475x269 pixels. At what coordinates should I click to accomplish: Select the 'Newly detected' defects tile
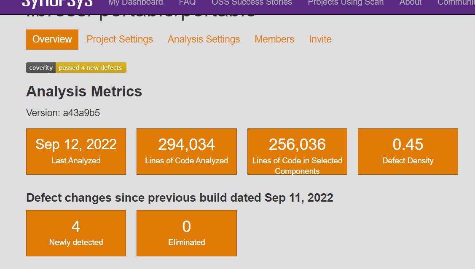[76, 233]
